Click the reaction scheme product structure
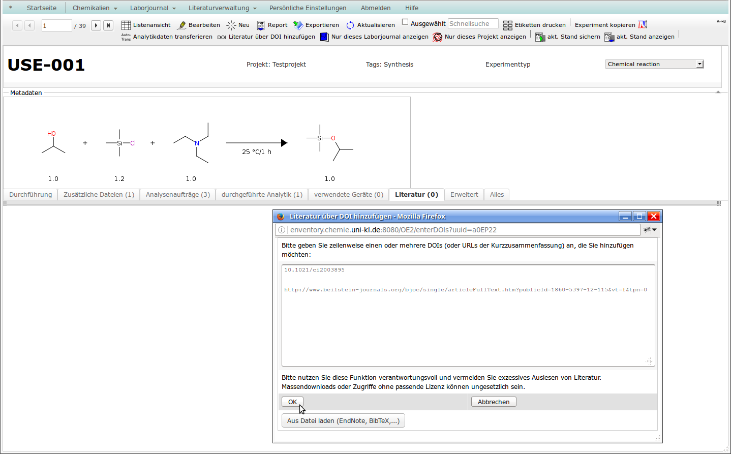Viewport: 731px width, 454px height. (x=330, y=143)
